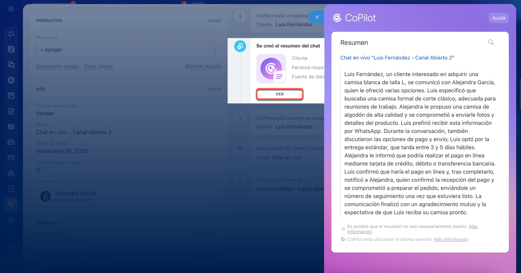Click 'editar' beside the MÁS section

215,89
